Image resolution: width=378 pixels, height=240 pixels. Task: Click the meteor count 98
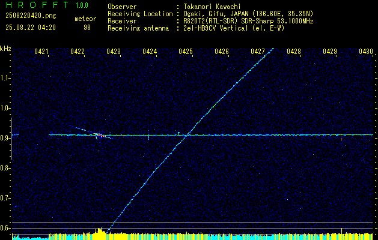pyautogui.click(x=87, y=28)
